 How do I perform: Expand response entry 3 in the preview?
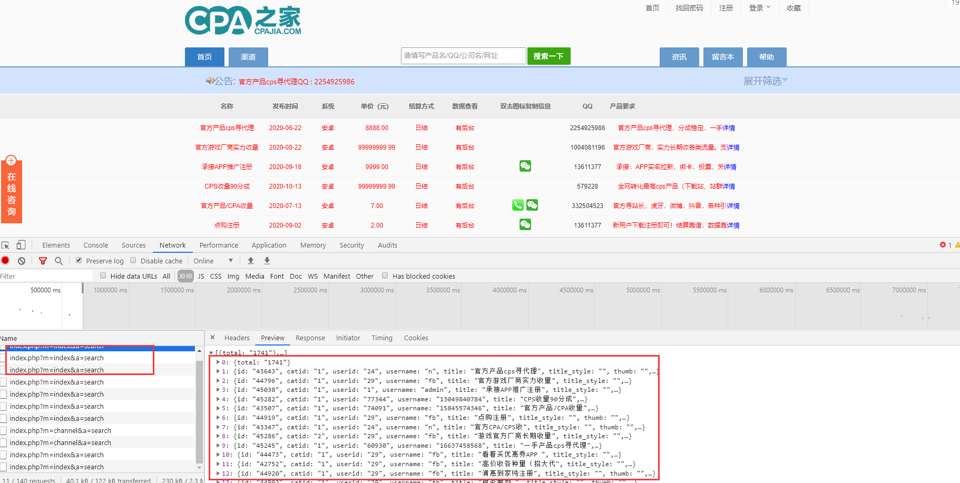218,390
